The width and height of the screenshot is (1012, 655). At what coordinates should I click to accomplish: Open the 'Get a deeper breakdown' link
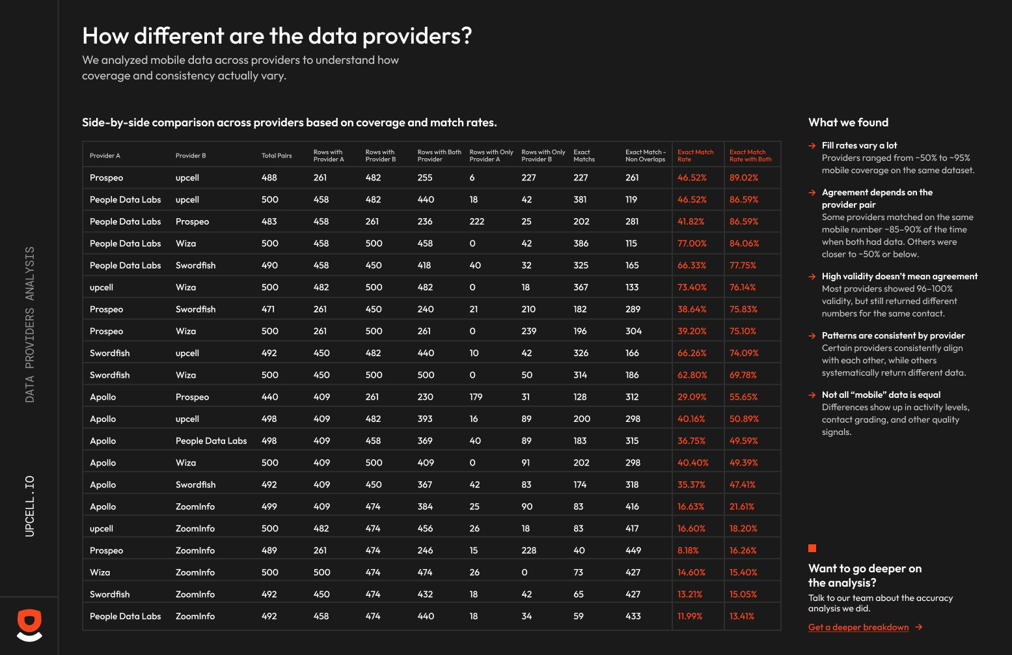click(x=858, y=628)
